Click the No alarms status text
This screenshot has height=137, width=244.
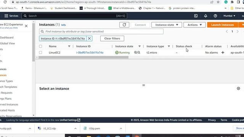pos(212,53)
